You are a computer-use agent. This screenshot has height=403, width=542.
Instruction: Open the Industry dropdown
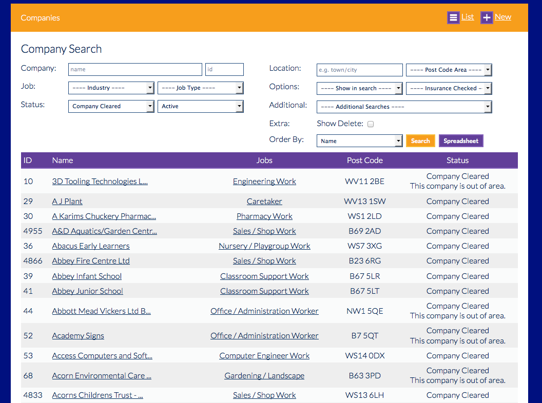111,88
